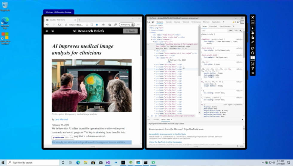Open Windows Start menu
Screen dimensions: 293x166
[x=3, y=162]
